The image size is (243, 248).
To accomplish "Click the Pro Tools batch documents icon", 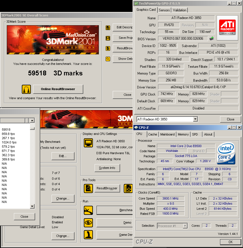I will (x=128, y=188).
